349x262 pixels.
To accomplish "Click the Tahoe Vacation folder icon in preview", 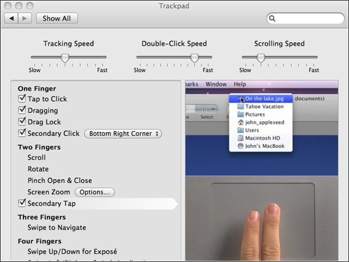I will 240,106.
